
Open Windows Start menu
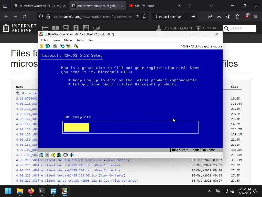tap(8, 191)
